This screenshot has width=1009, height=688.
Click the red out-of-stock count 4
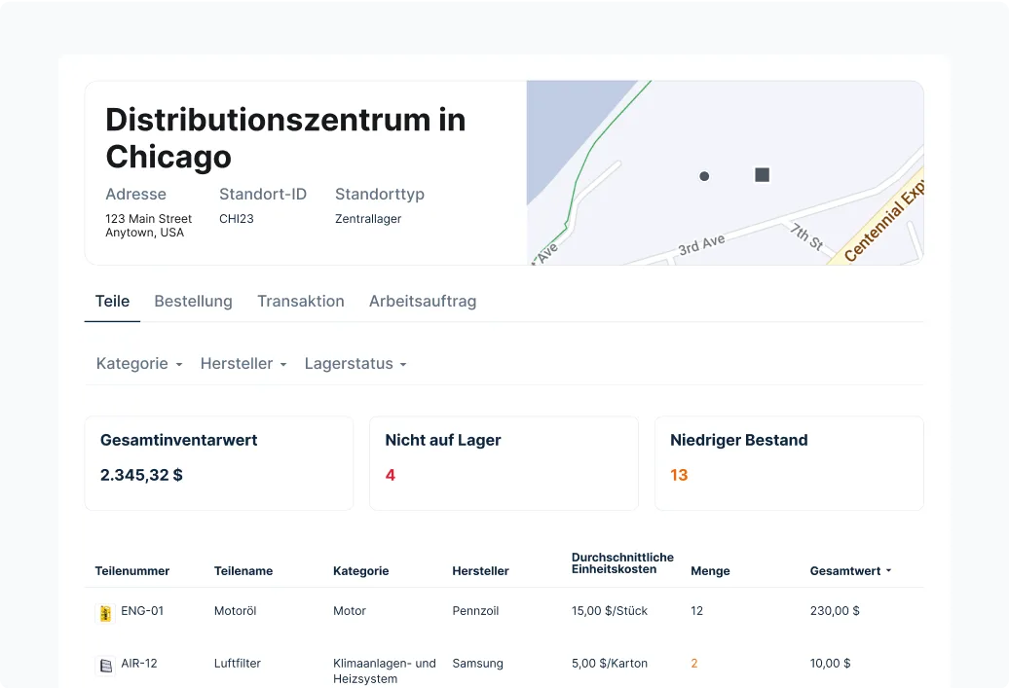pyautogui.click(x=390, y=475)
